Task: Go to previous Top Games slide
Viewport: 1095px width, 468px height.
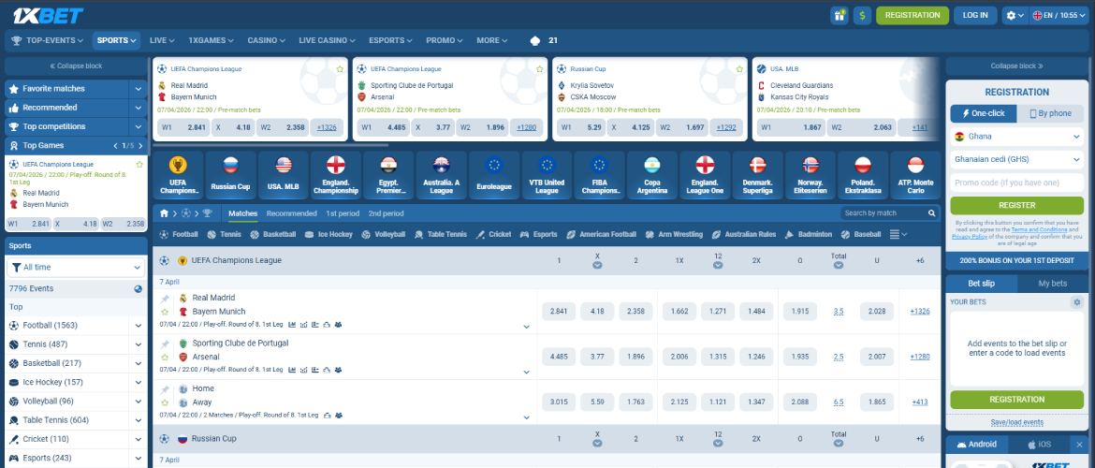Action: point(116,146)
